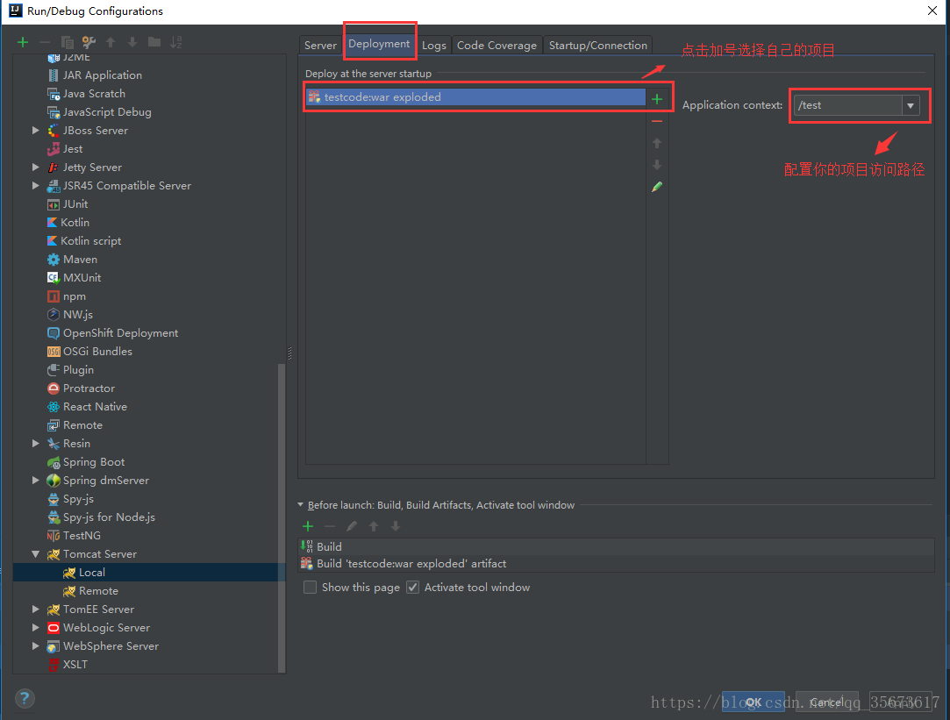Select the Spy-js for Node.js type

[101, 517]
